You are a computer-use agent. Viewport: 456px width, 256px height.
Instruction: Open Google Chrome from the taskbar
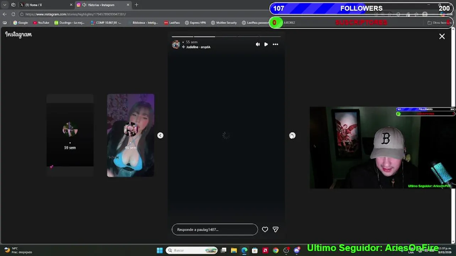[276, 250]
